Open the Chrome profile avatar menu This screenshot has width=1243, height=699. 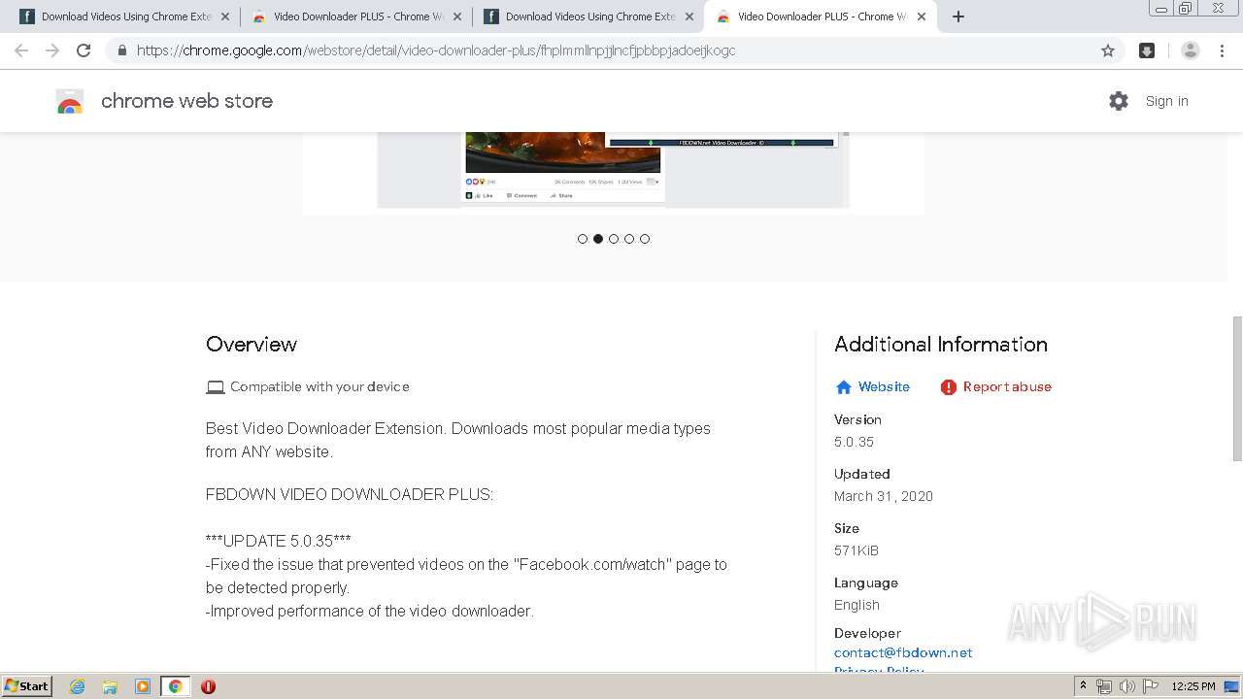tap(1190, 50)
